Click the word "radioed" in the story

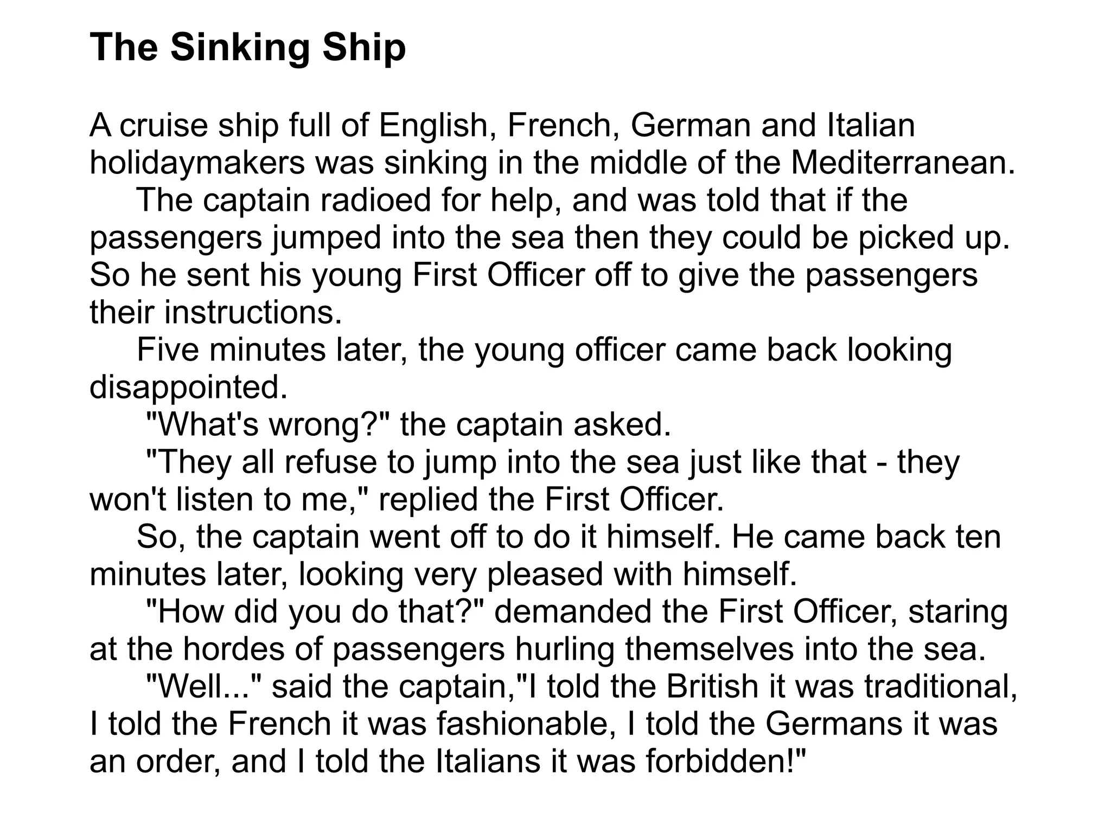tap(375, 200)
